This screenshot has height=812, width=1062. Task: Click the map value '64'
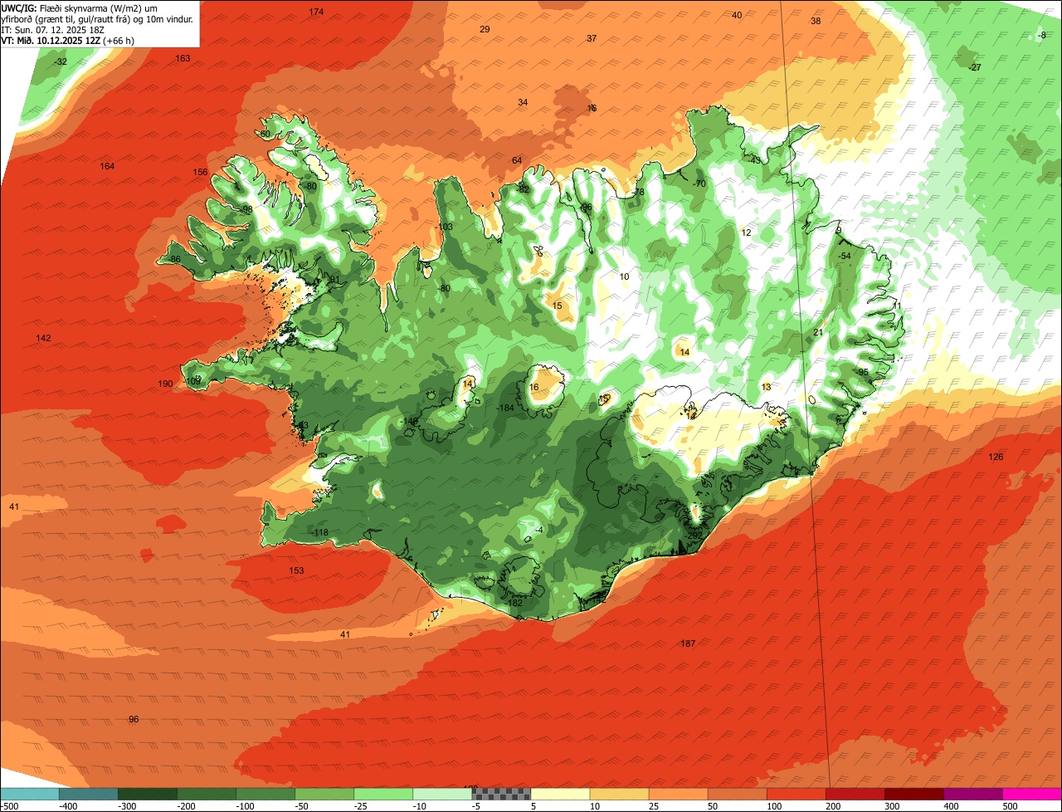tap(517, 160)
